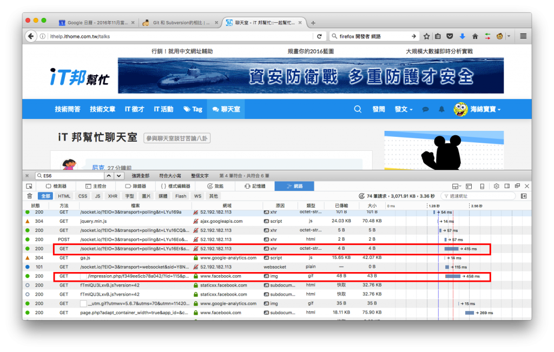554x352 pixels.
Task: Start performance analysis stopwatch icon
Action: coord(361,196)
